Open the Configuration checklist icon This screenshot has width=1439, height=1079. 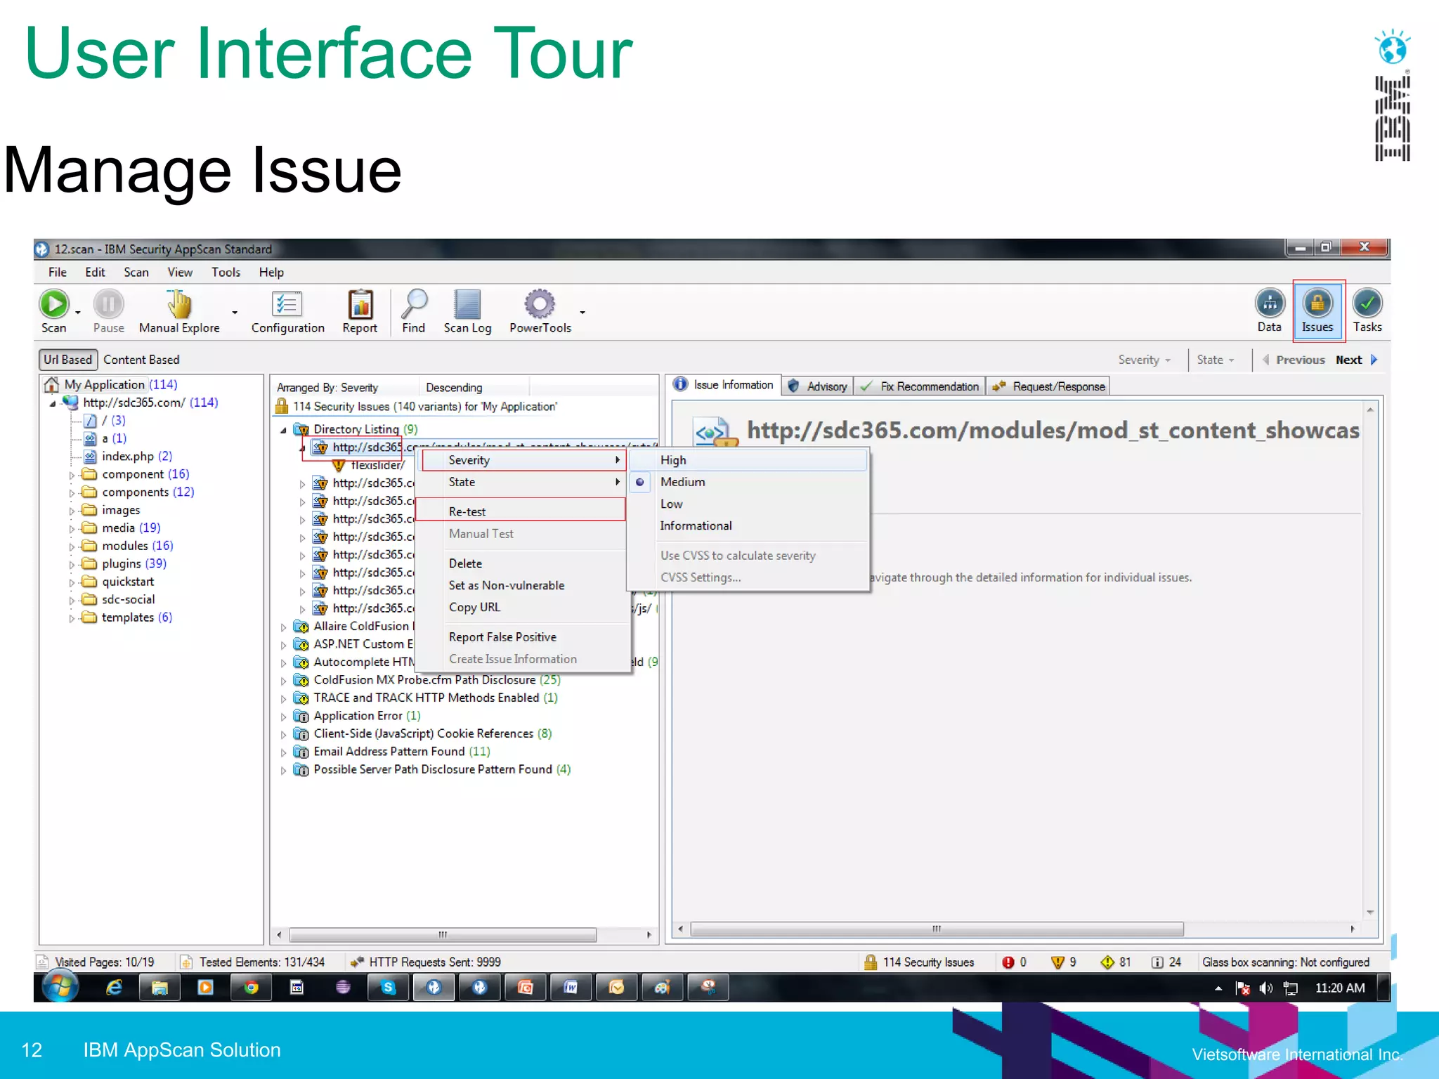click(287, 304)
